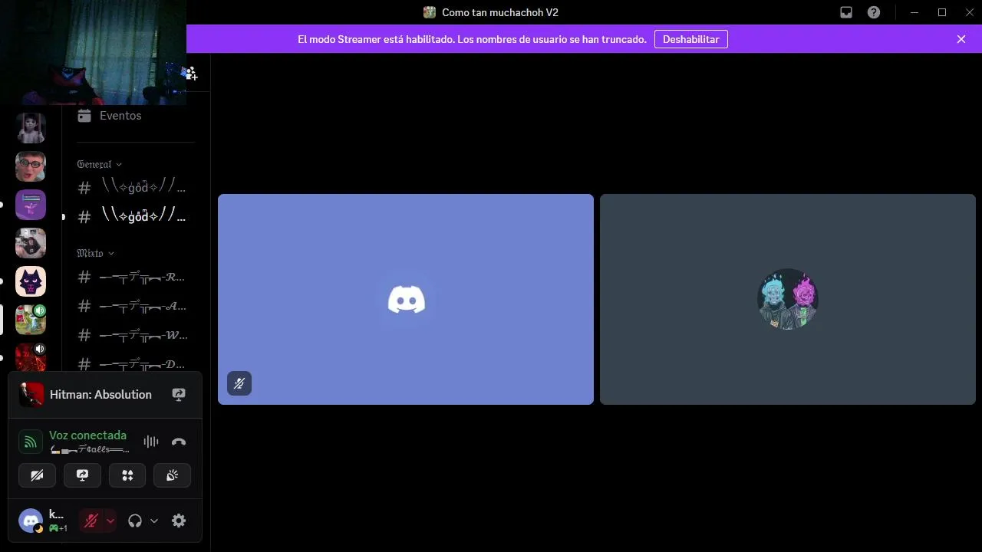Dismiss the Streamer mode banner
The width and height of the screenshot is (982, 552).
(961, 39)
